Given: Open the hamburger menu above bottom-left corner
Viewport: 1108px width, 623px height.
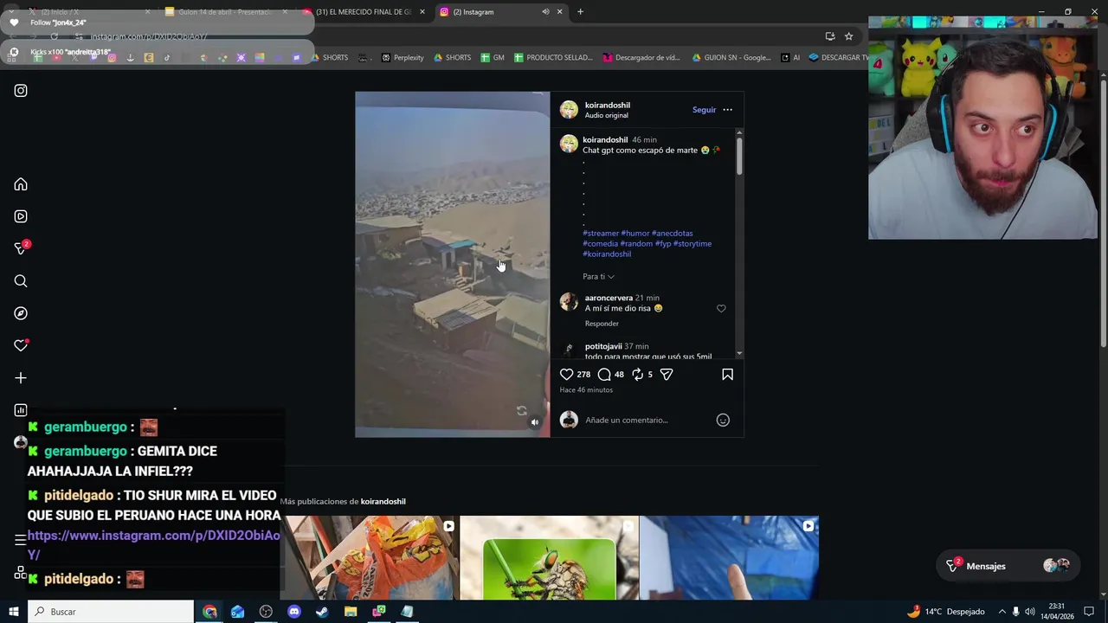Looking at the screenshot, I should click(21, 540).
